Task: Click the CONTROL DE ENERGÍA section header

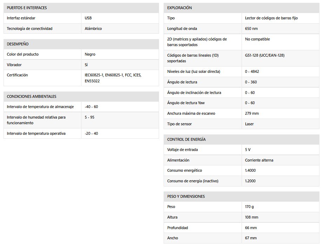Action: click(186, 139)
